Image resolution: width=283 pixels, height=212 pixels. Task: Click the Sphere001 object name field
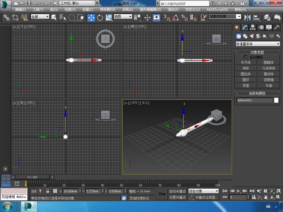coord(255,100)
